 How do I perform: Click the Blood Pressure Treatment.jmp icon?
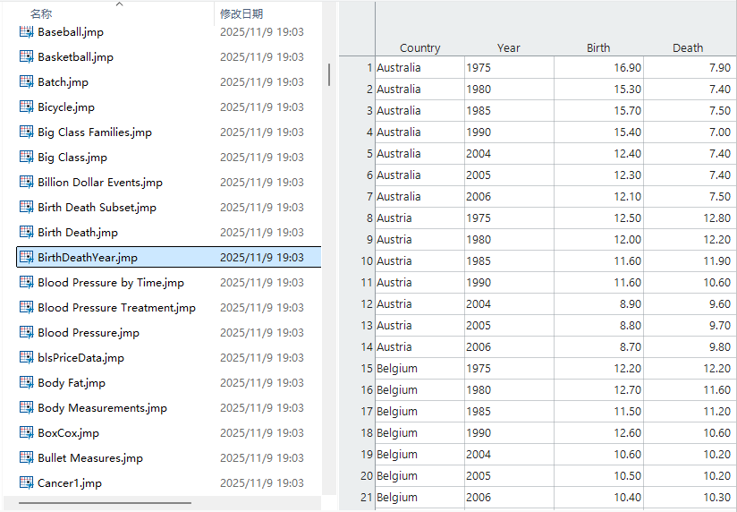(26, 307)
